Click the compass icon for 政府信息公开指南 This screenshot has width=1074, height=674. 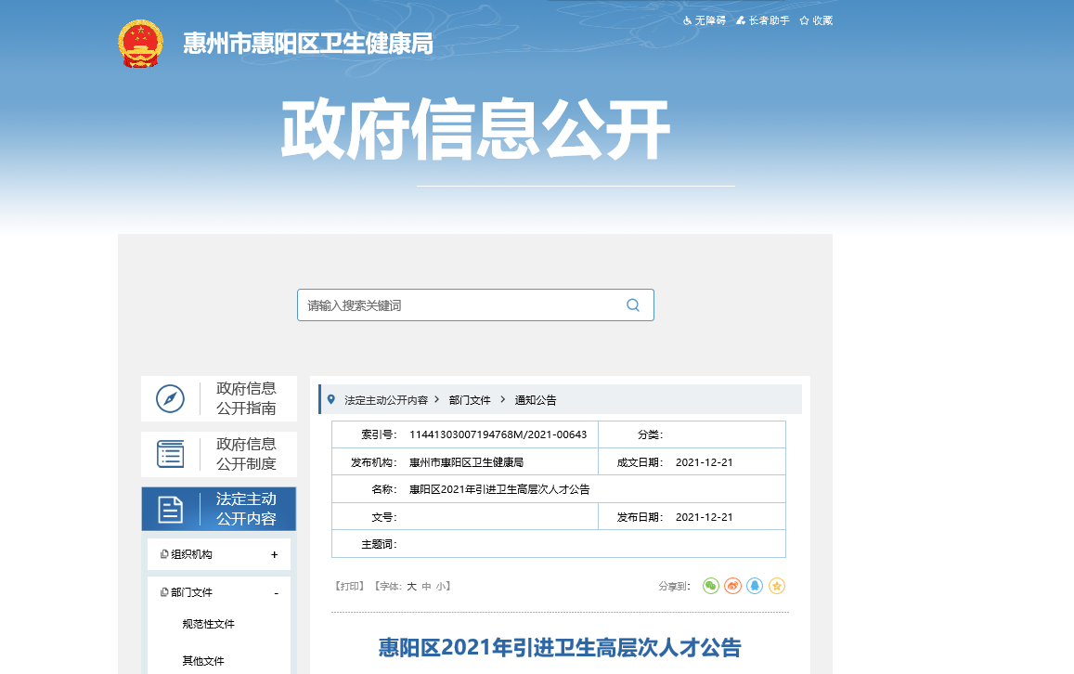(x=170, y=398)
